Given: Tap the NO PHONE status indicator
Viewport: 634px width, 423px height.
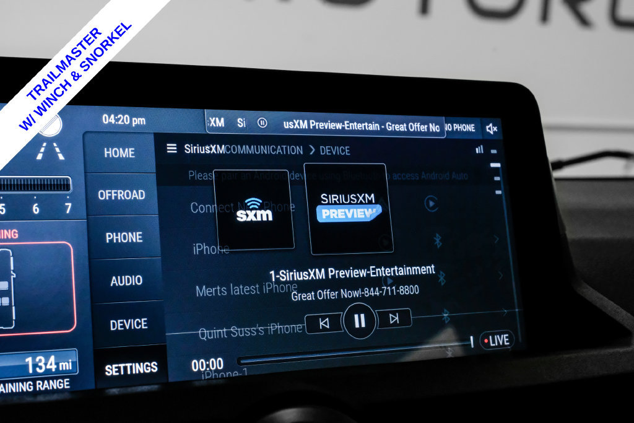Looking at the screenshot, I should (x=459, y=128).
